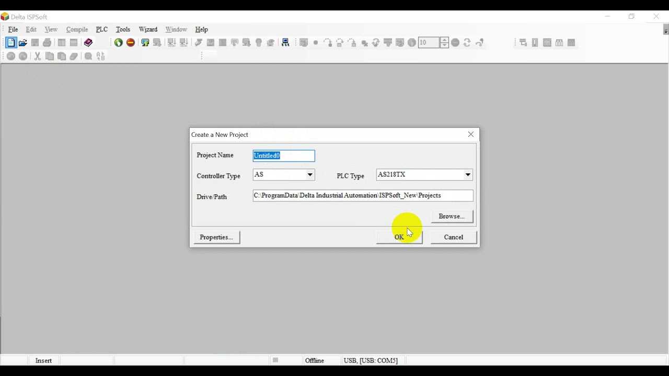Click the Drive/Path text field
The image size is (669, 376).
click(363, 195)
